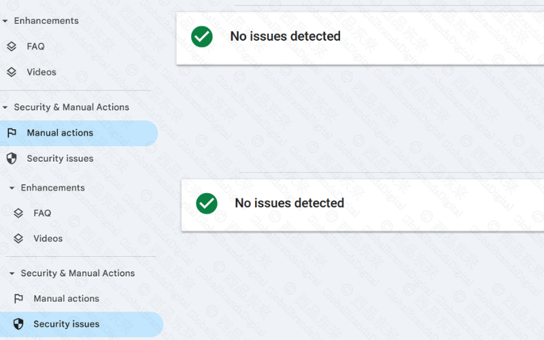Viewport: 544px width, 340px height.
Task: Collapse the lower Security & Manual Actions arrow
Action: 12,273
